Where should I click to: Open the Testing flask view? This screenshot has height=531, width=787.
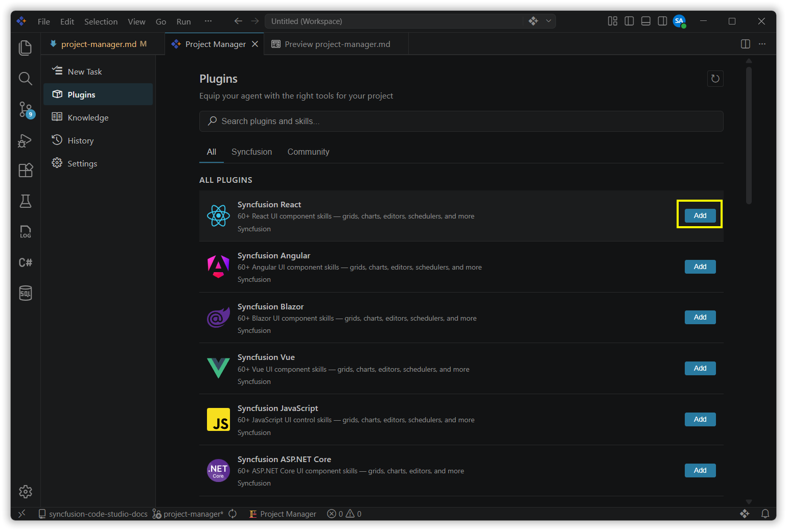coord(25,201)
